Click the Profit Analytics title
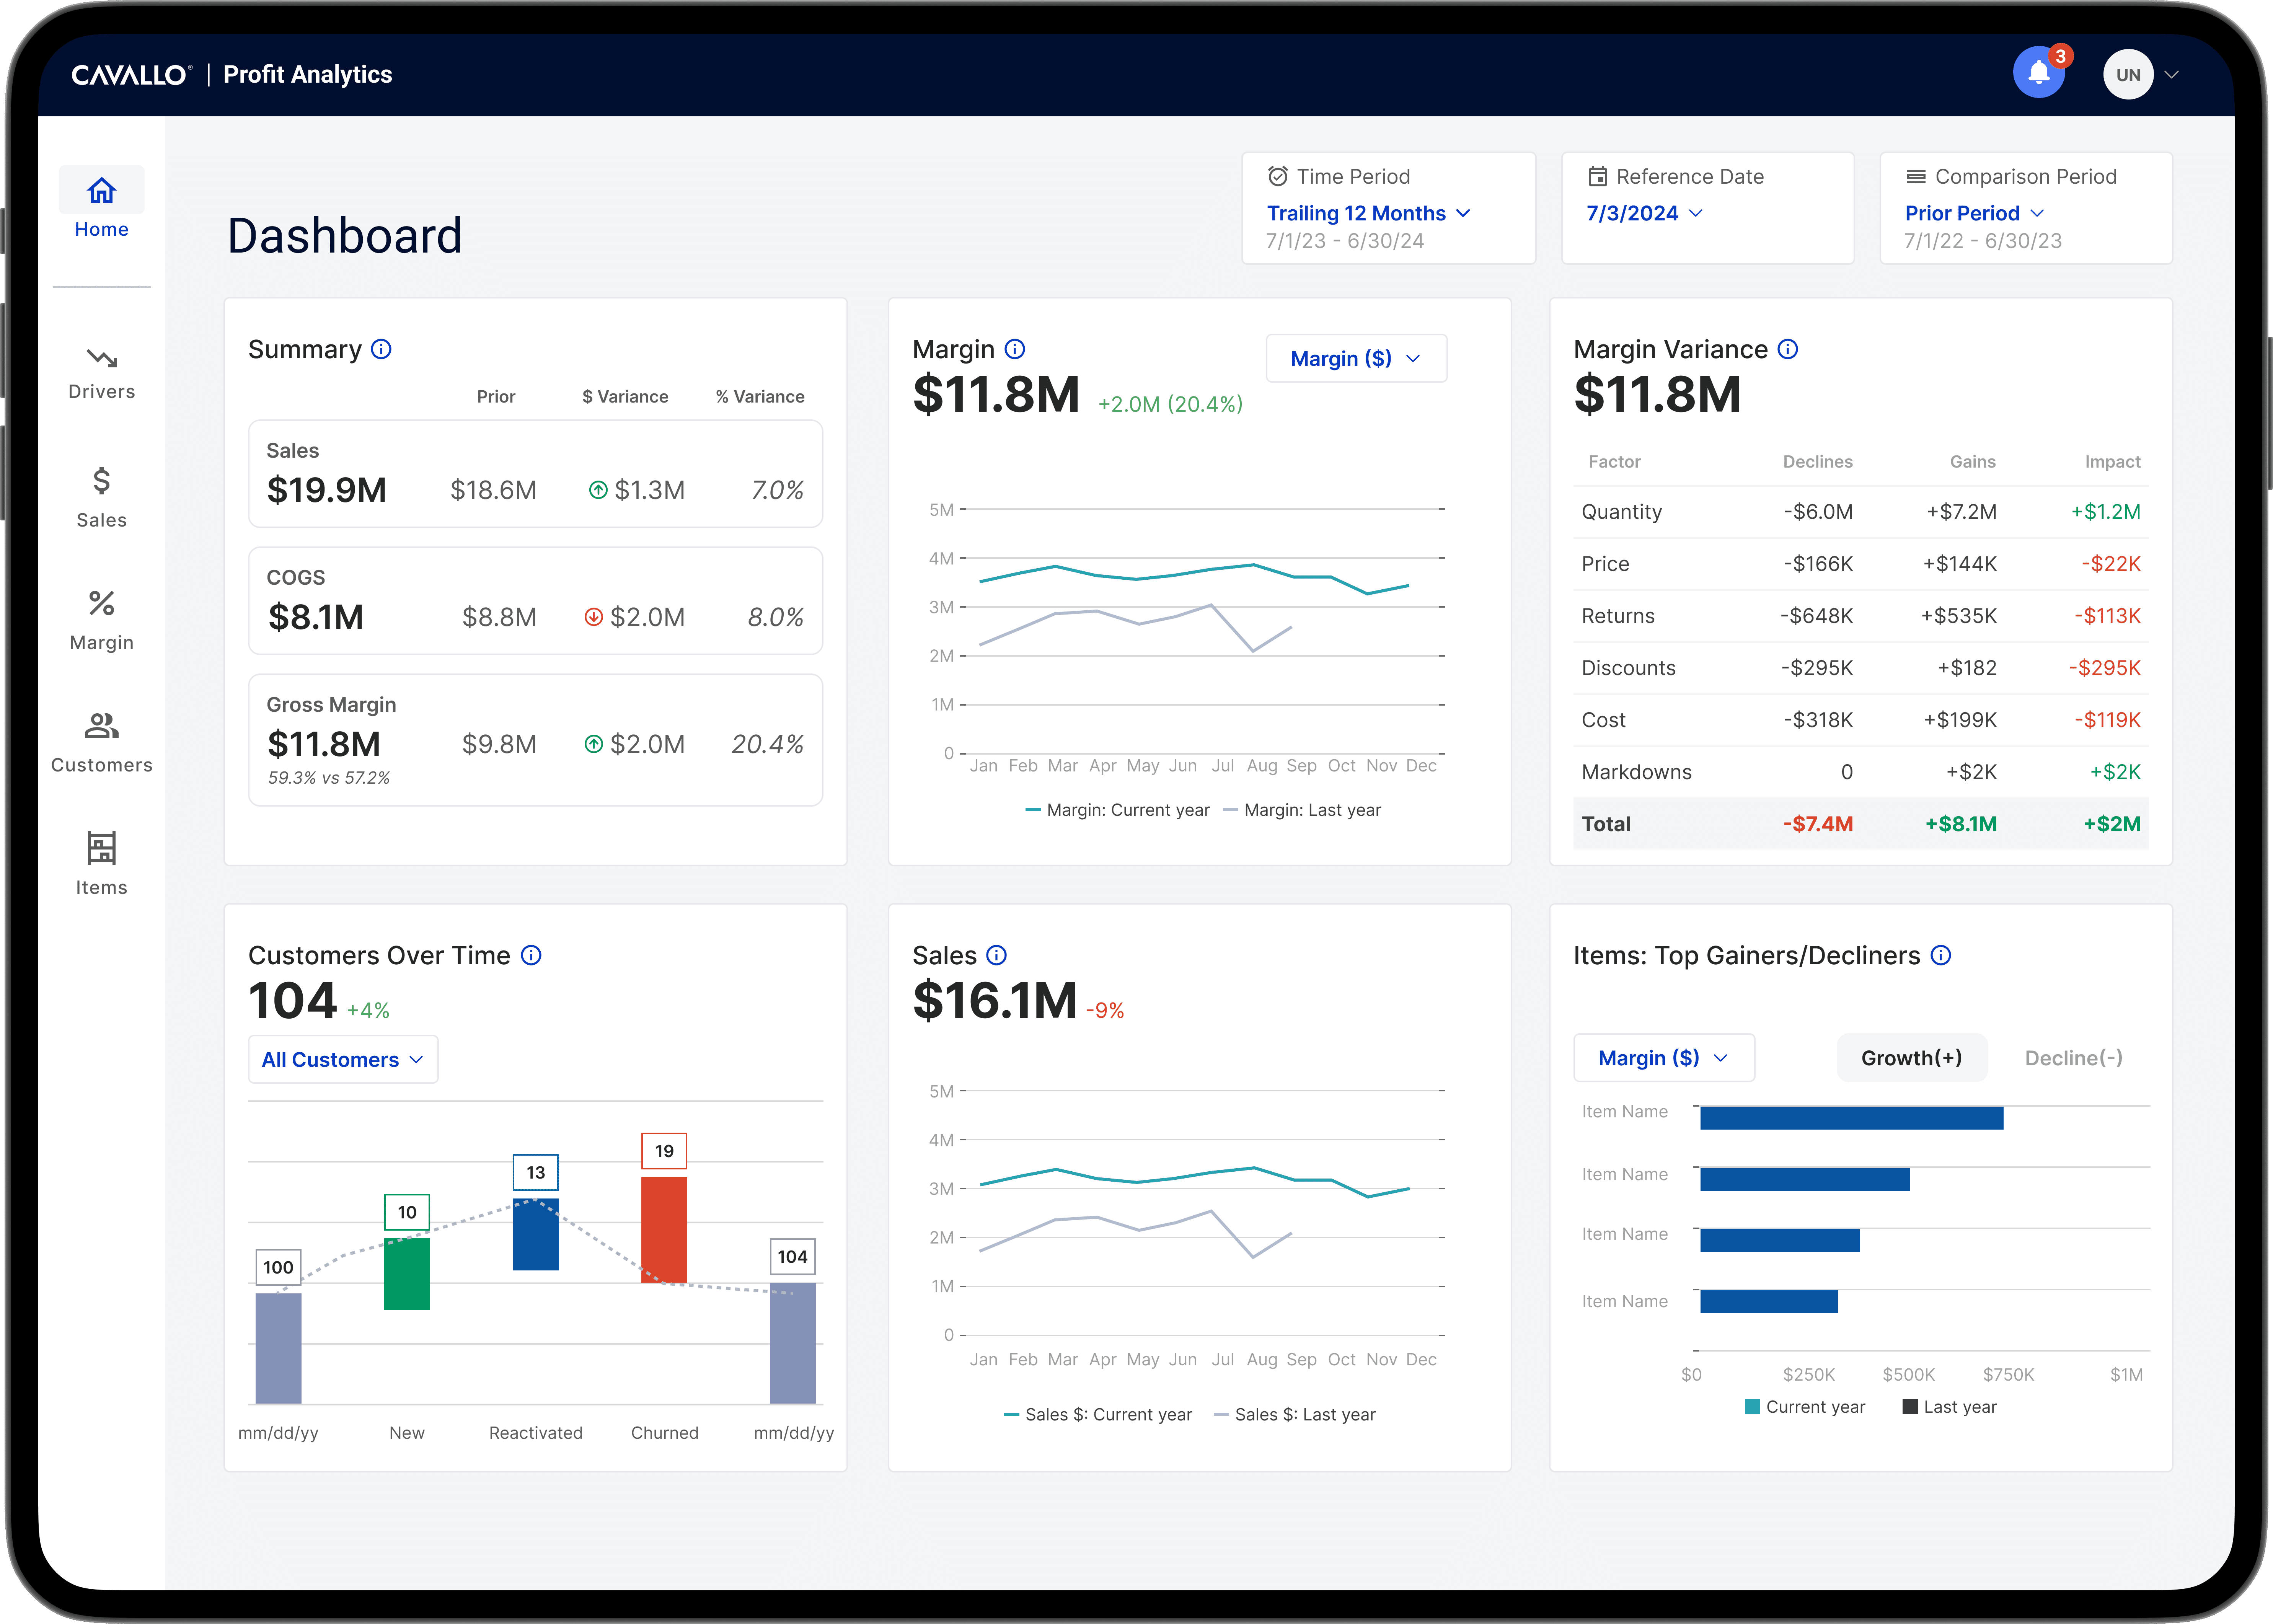 coord(308,75)
